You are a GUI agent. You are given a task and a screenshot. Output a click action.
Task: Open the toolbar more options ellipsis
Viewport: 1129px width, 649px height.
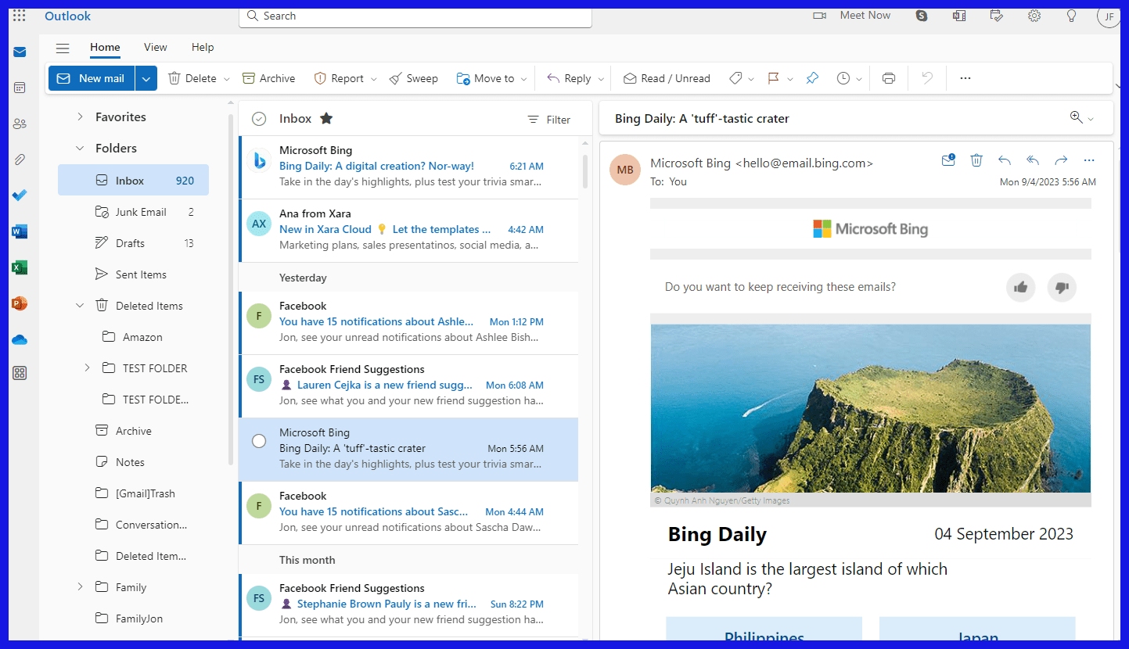[x=965, y=78]
